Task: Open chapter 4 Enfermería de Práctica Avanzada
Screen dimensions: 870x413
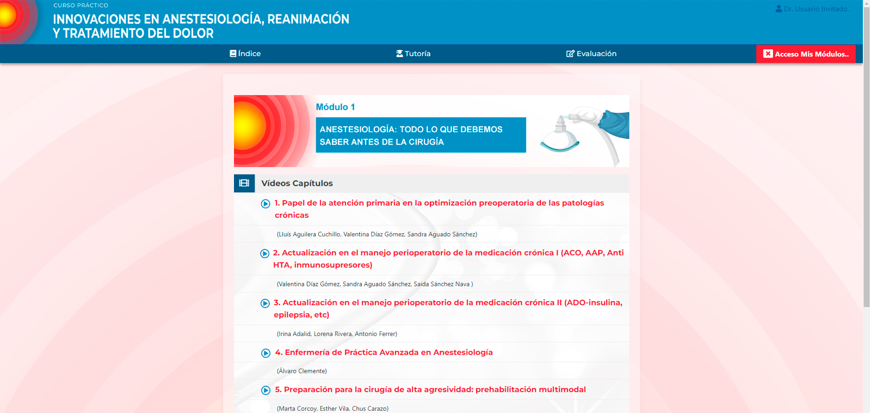Action: [384, 352]
